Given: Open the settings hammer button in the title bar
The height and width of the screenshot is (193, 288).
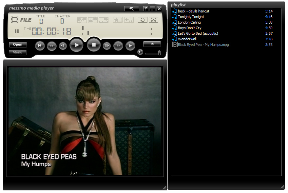Looking at the screenshot, I should (x=131, y=9).
